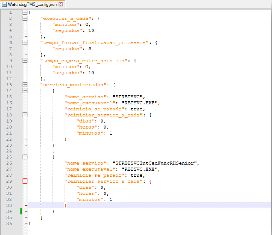Image resolution: width=273 pixels, height=235 pixels.
Task: Click the "RBTSVC.EXE" value on line 16
Action: 139,103
